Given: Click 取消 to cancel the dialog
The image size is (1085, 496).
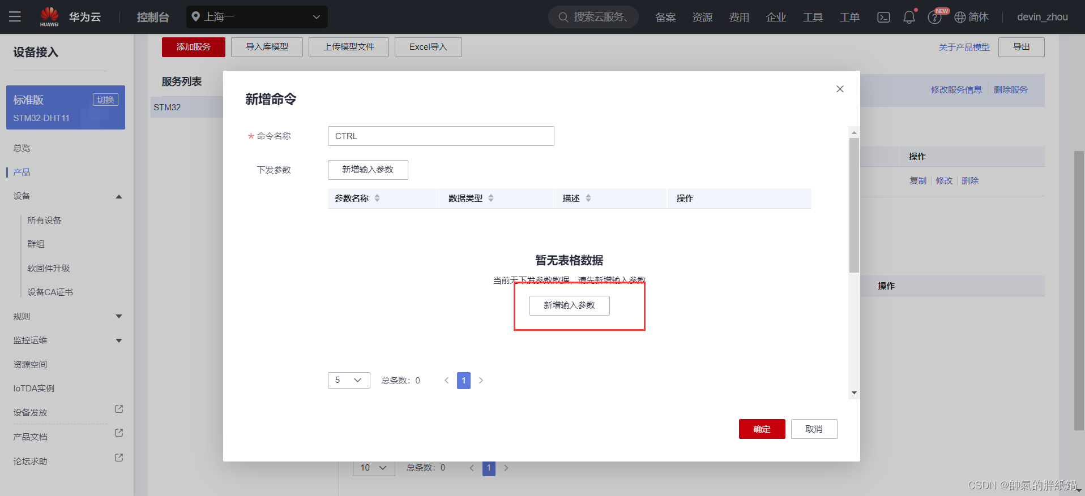Looking at the screenshot, I should (814, 429).
